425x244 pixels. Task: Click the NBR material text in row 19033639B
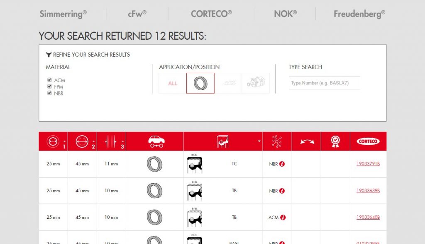[x=273, y=191]
